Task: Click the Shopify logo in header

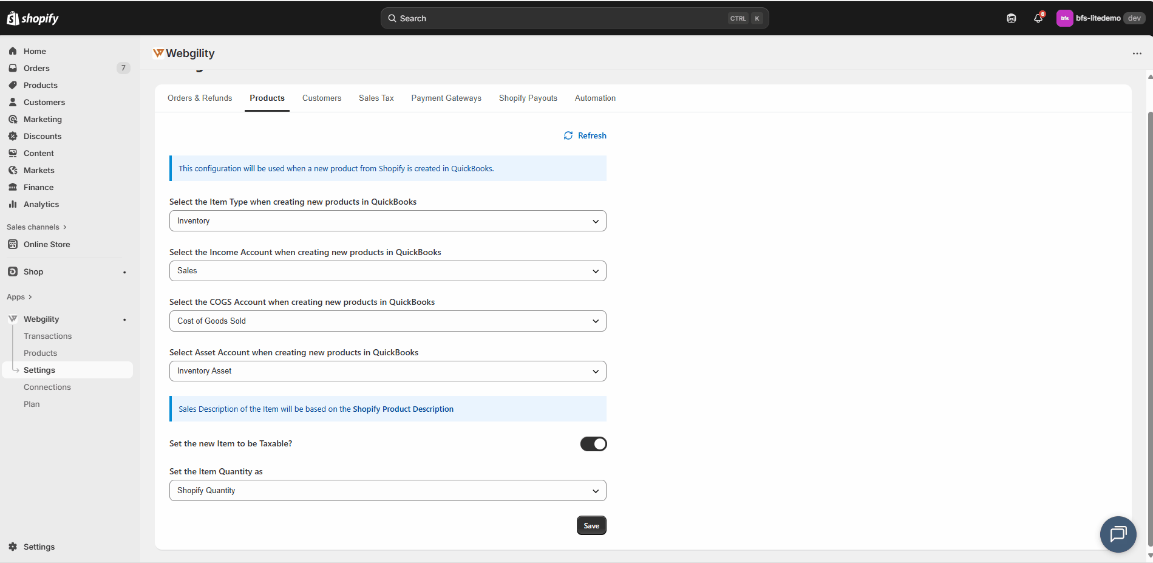Action: (x=33, y=18)
